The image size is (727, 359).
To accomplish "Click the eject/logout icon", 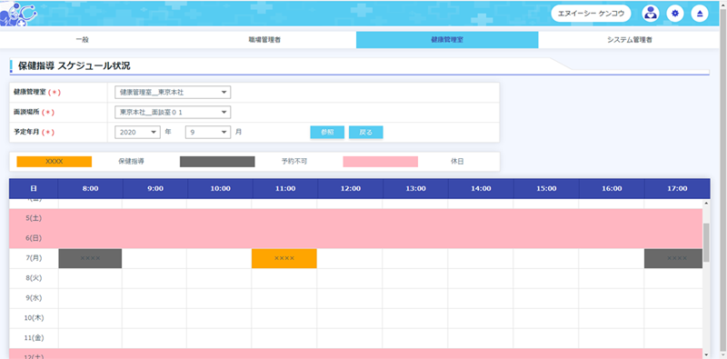I will click(700, 14).
